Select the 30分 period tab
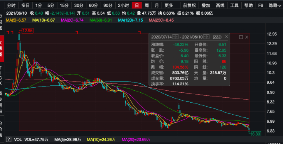The height and width of the screenshot is (144, 283). [79, 6]
